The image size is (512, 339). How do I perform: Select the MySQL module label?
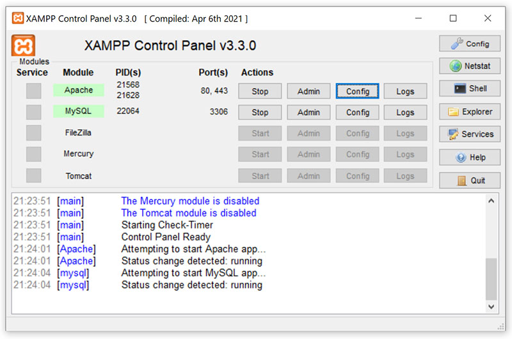click(79, 111)
